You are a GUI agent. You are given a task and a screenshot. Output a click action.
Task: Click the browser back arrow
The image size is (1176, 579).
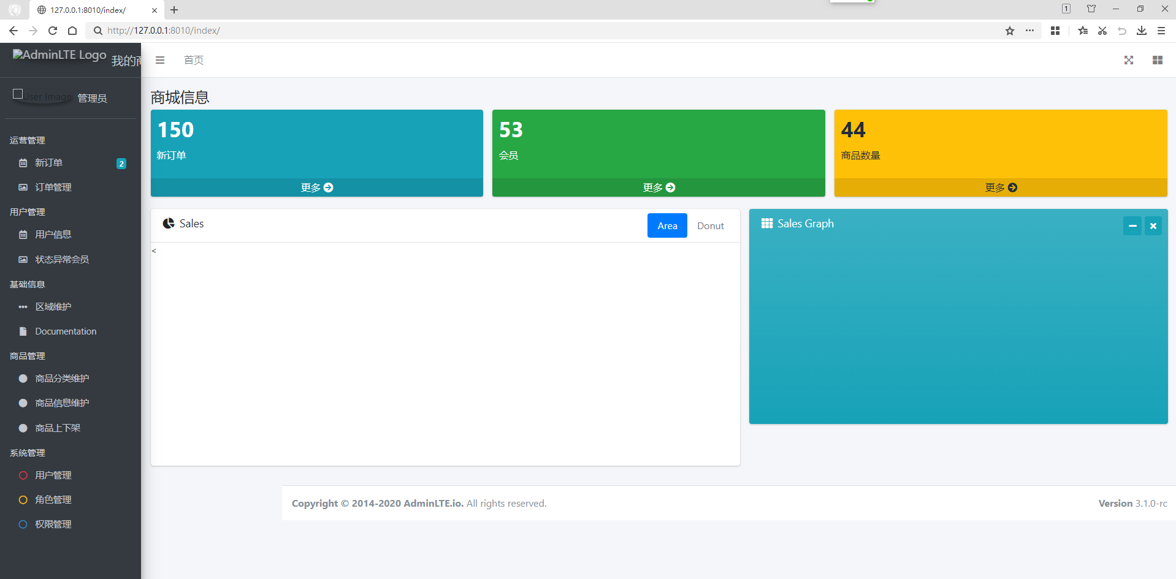click(x=13, y=31)
